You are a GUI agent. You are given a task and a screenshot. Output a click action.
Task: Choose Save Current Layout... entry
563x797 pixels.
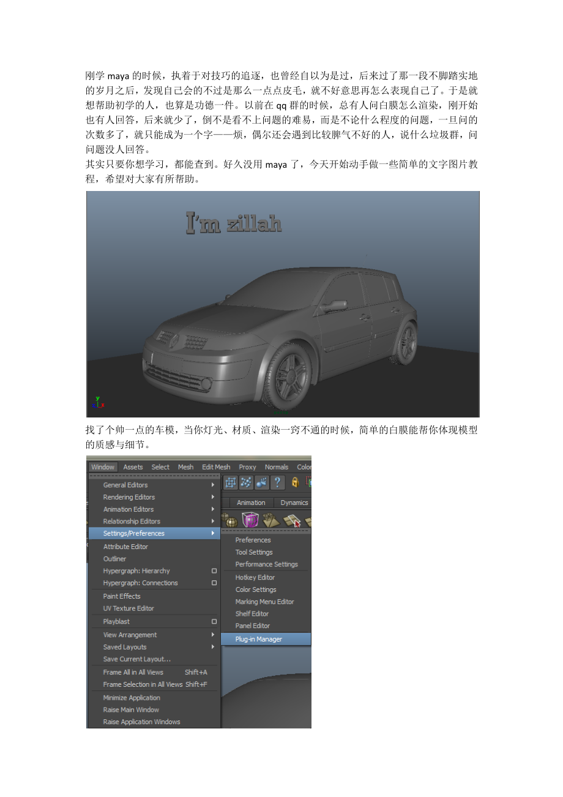(x=137, y=659)
